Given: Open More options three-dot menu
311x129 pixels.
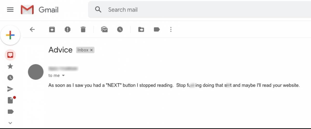Looking at the screenshot, I should point(171,29).
